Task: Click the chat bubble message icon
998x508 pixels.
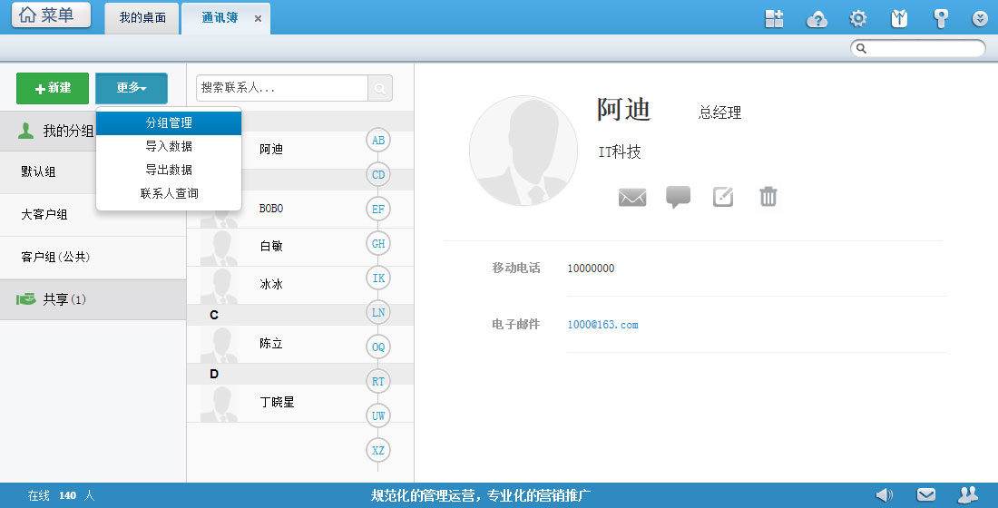Action: (x=678, y=197)
